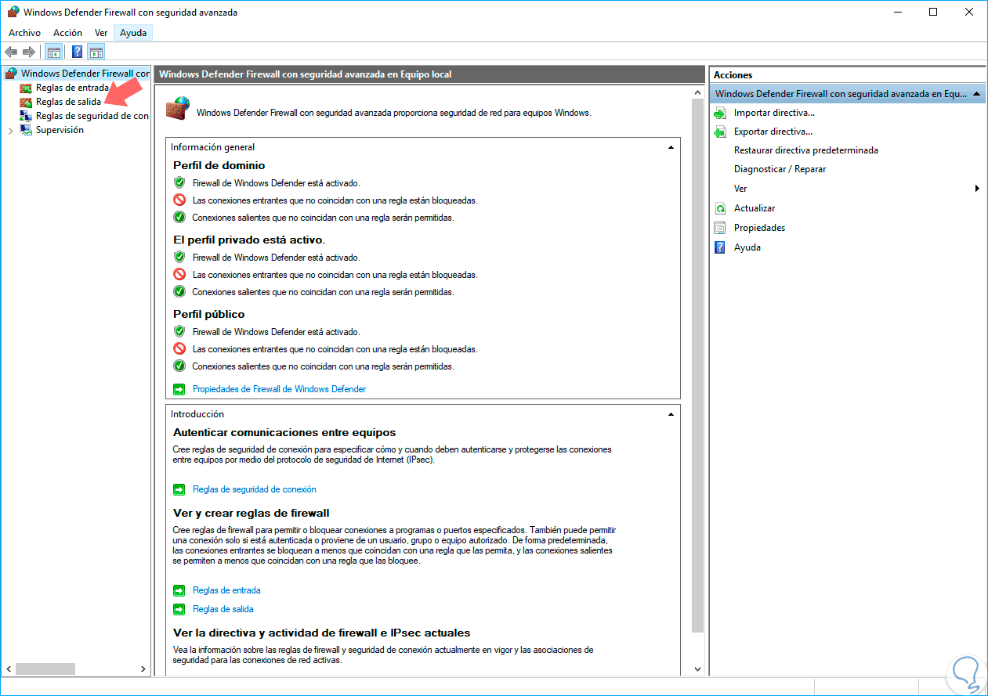Viewport: 988px width, 696px height.
Task: Open Reglas de salida link in Introducción
Action: click(x=223, y=609)
